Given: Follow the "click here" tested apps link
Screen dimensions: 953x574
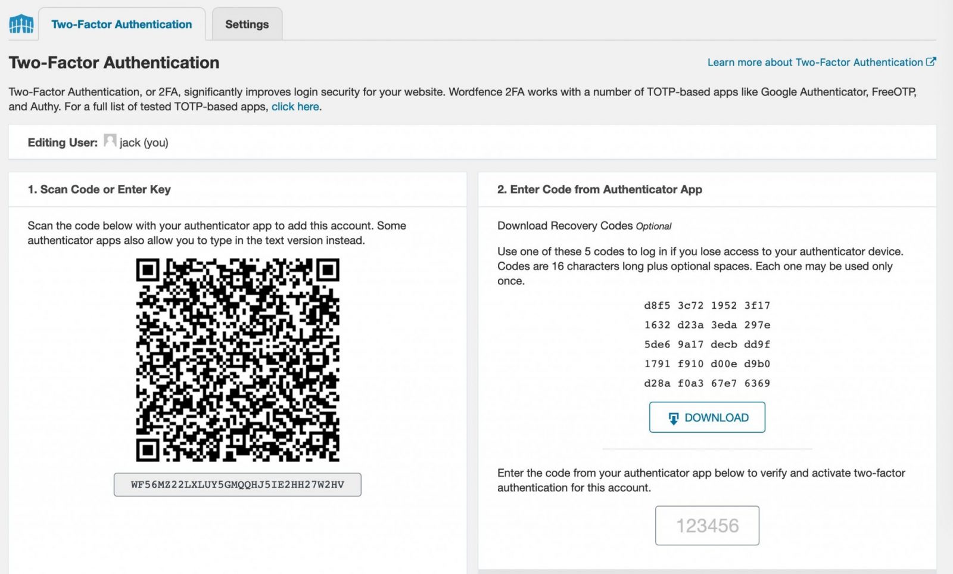Looking at the screenshot, I should tap(295, 107).
